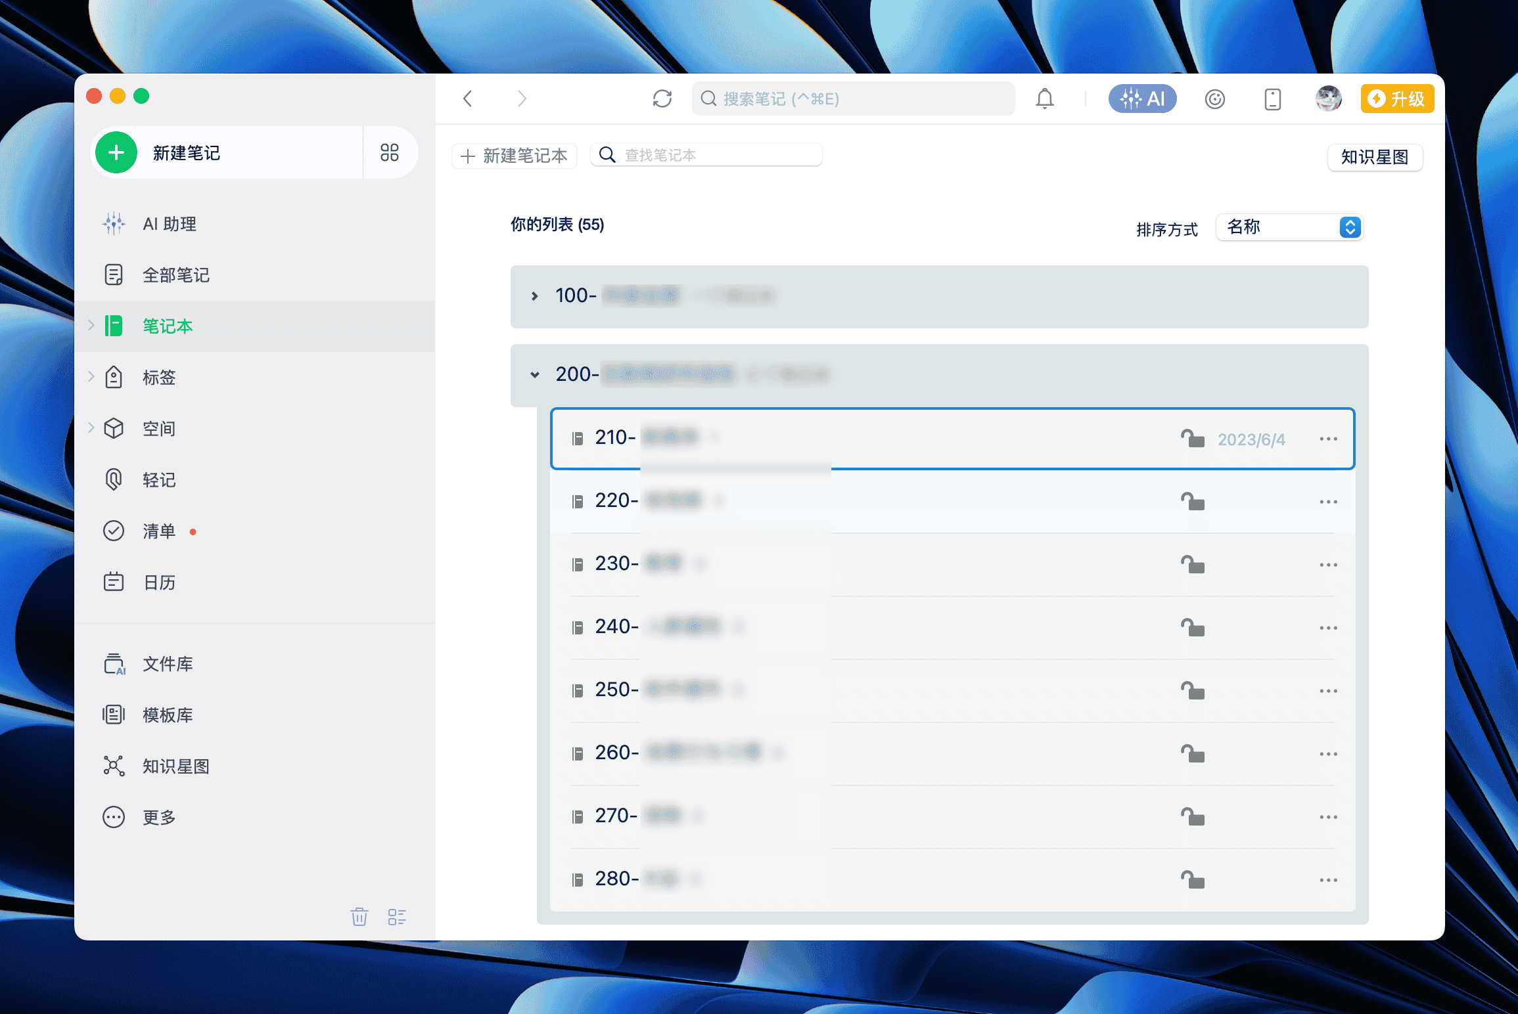Open the more options dots on 240- row
The width and height of the screenshot is (1518, 1014).
(1328, 628)
